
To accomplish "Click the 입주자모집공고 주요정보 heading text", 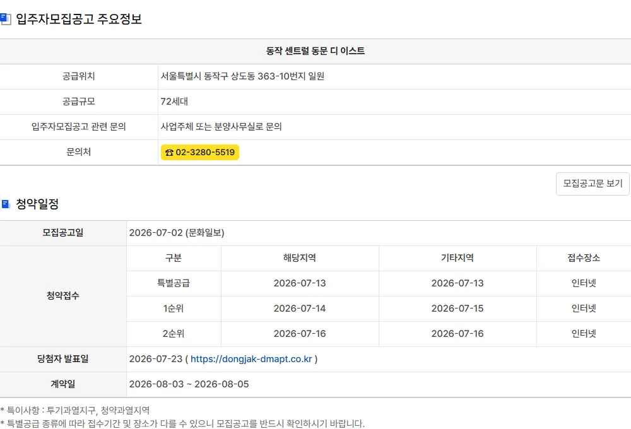I will pyautogui.click(x=79, y=19).
